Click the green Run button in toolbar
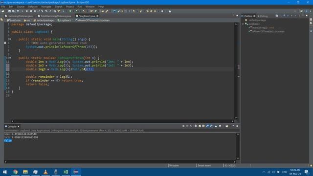 [x=70, y=11]
